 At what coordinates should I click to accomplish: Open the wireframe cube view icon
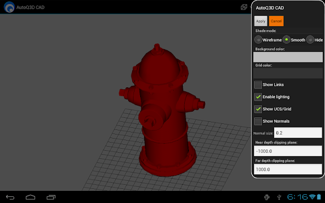click(244, 7)
